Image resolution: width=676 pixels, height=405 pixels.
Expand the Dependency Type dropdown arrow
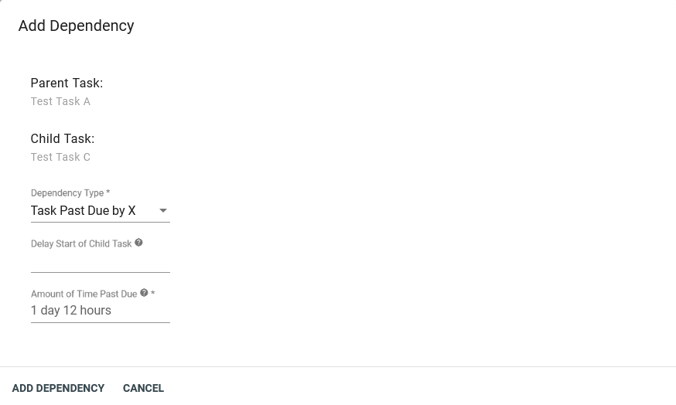(163, 211)
